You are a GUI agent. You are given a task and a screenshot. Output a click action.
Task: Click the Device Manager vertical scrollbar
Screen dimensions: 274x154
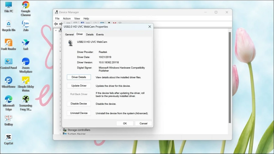click(x=230, y=78)
